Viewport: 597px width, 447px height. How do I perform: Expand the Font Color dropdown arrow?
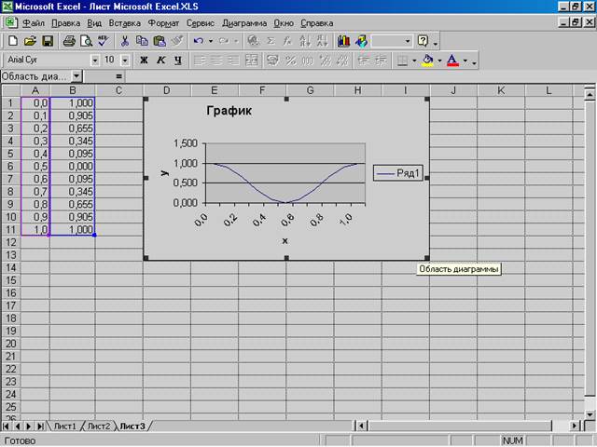465,60
